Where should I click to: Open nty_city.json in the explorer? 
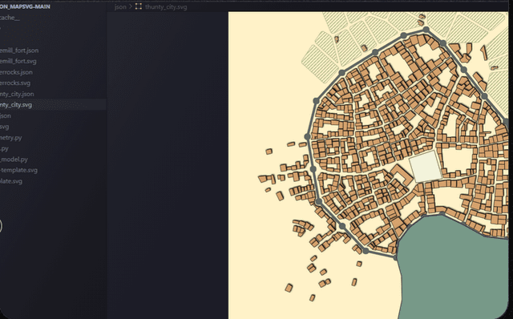click(x=17, y=95)
